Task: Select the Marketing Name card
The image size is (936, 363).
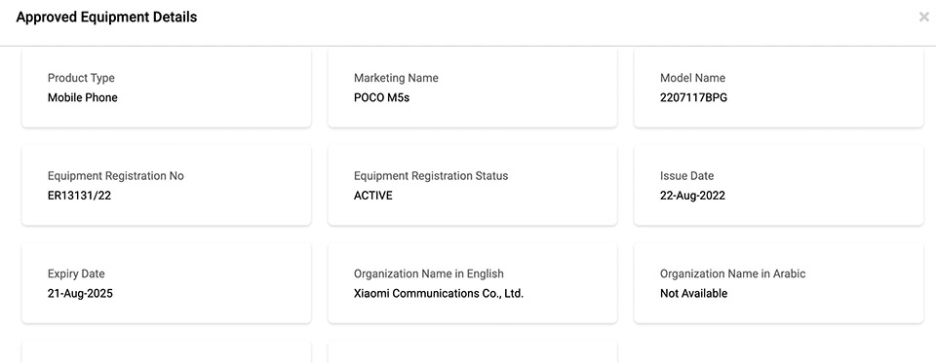Action: pos(472,87)
